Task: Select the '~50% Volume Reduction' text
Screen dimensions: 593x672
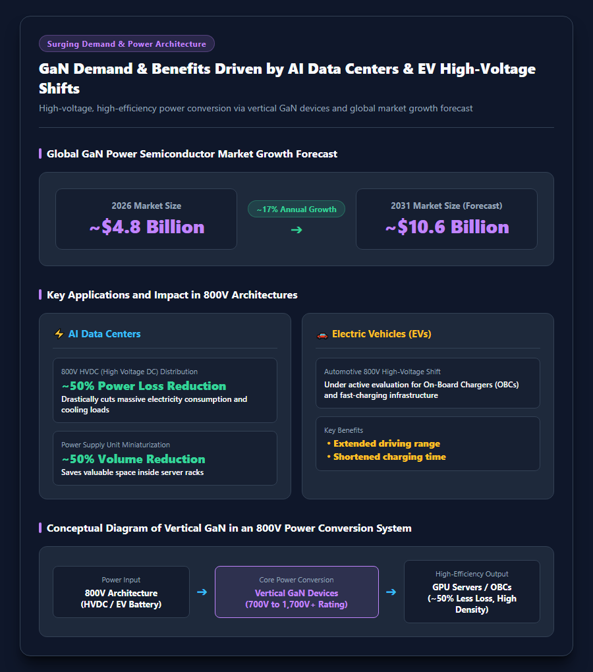Action: [x=133, y=459]
